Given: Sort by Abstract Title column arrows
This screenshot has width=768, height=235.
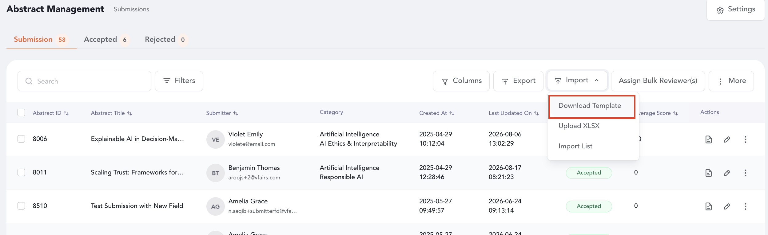Looking at the screenshot, I should point(129,113).
